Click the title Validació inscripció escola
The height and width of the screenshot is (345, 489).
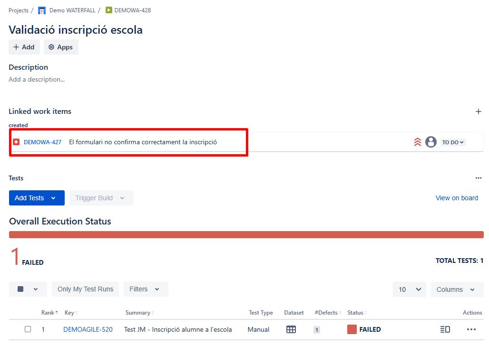[76, 30]
